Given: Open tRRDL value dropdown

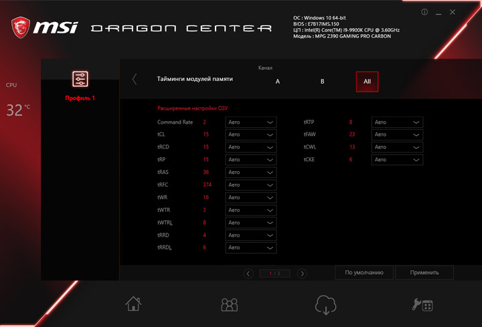Looking at the screenshot, I should (x=251, y=247).
